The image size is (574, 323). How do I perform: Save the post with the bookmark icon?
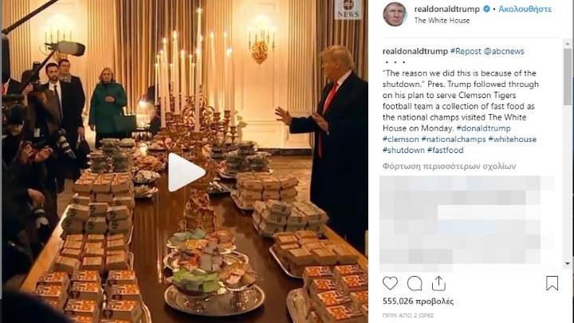552,283
